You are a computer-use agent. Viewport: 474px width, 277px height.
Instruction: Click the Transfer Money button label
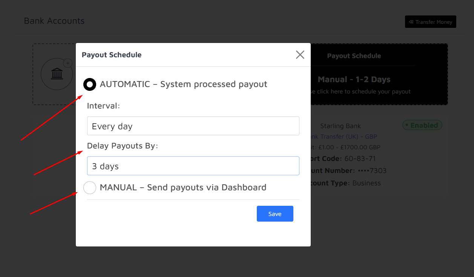coord(434,22)
